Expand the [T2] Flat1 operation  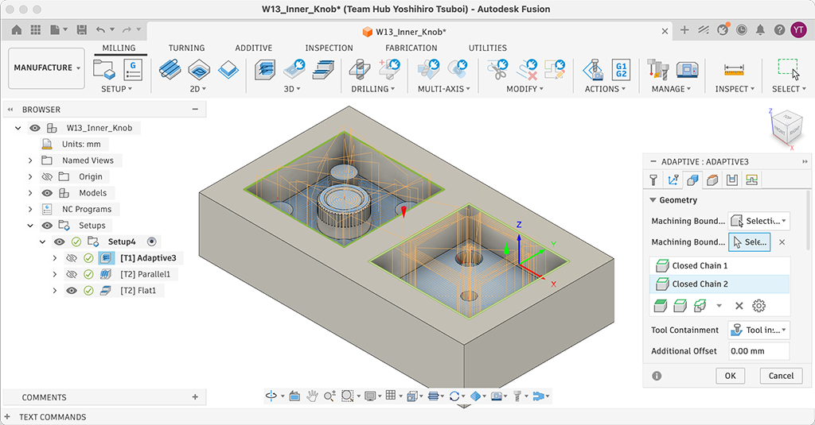55,291
